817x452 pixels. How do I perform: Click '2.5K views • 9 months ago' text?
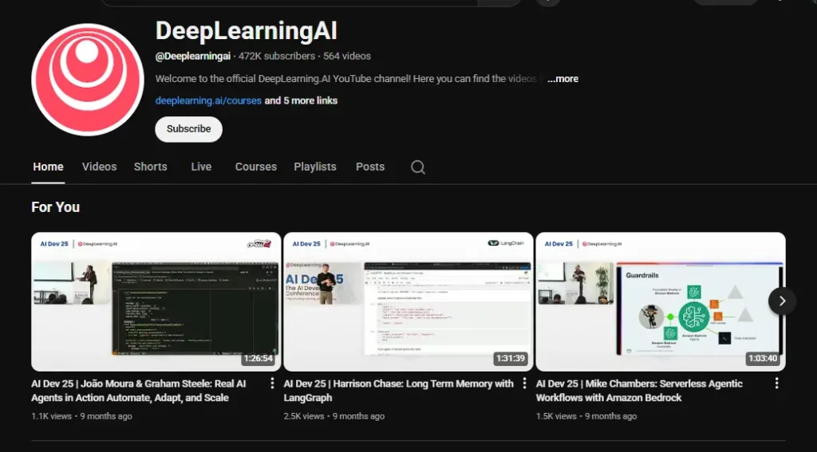[334, 416]
